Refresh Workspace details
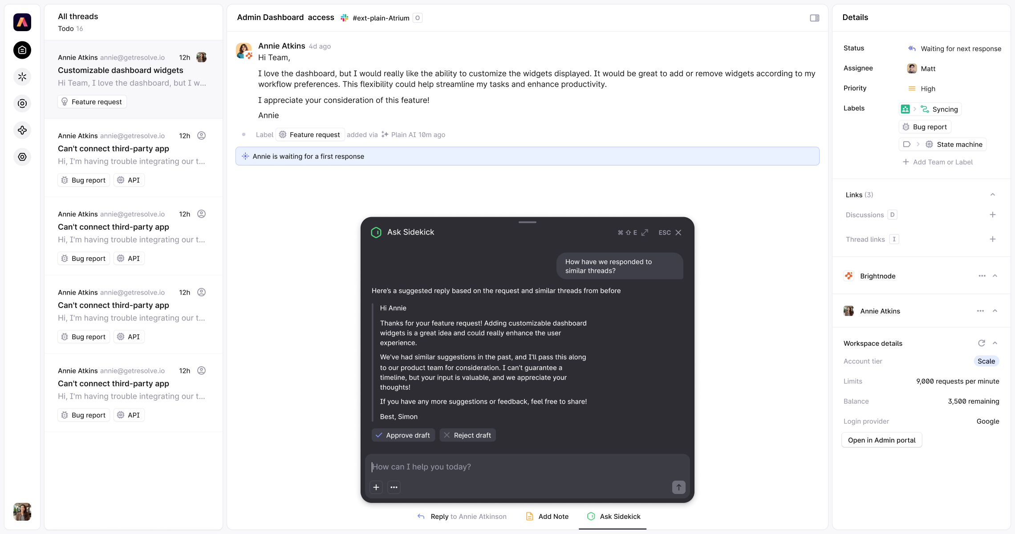This screenshot has width=1015, height=534. pos(981,343)
